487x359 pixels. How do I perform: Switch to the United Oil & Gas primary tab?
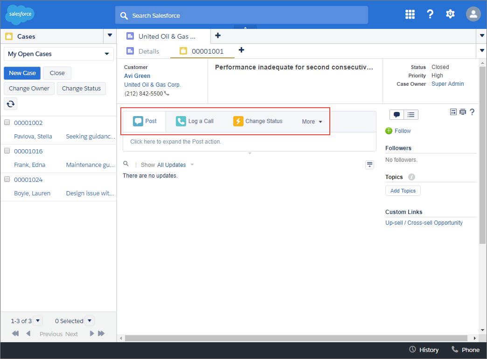(x=163, y=36)
